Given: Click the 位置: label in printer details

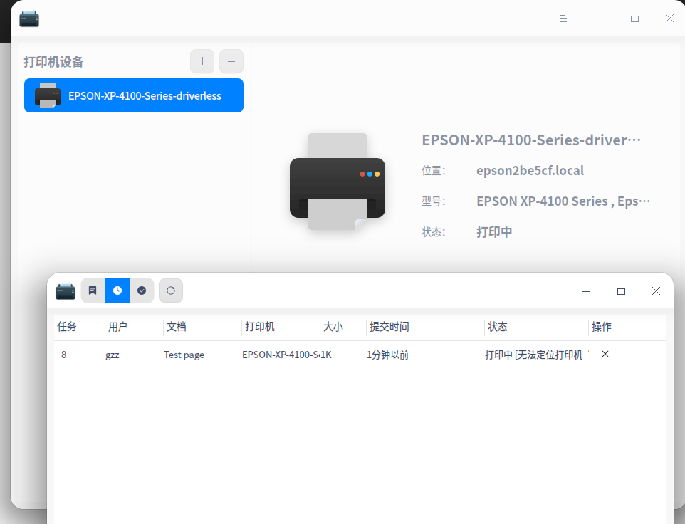Looking at the screenshot, I should point(434,171).
